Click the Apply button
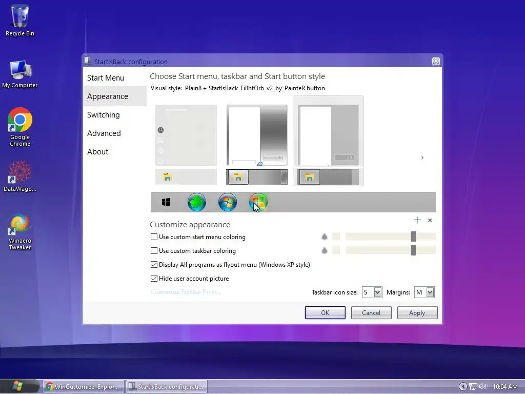 (x=417, y=312)
